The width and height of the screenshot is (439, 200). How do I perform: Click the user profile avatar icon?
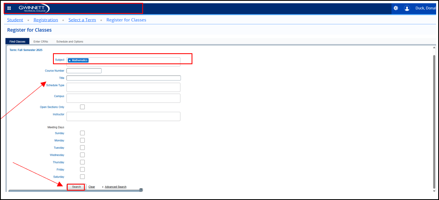coord(407,8)
